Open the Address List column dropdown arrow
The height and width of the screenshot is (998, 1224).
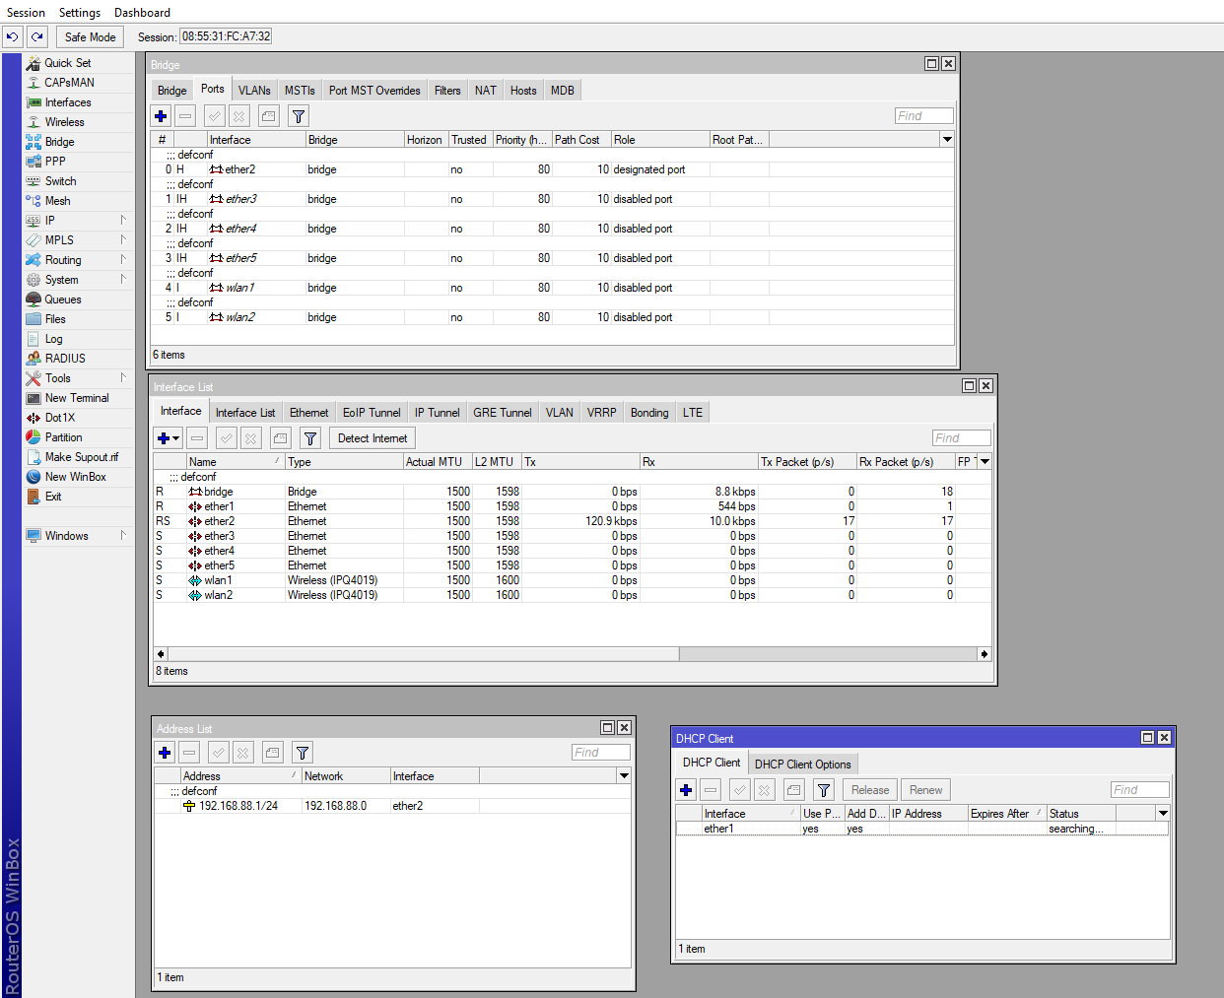click(x=623, y=775)
